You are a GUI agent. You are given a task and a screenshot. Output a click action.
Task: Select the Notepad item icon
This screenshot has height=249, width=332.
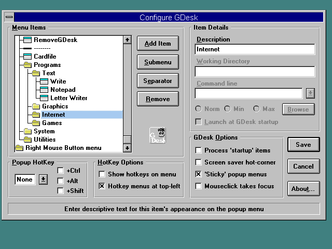click(x=44, y=90)
